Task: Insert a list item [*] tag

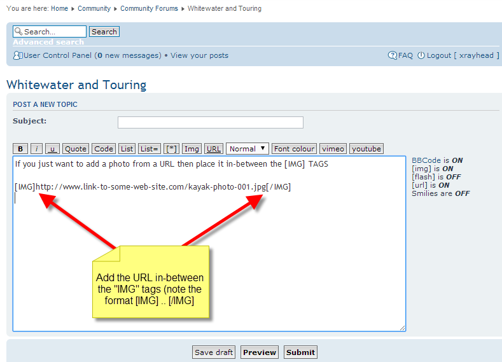Action: coord(171,149)
